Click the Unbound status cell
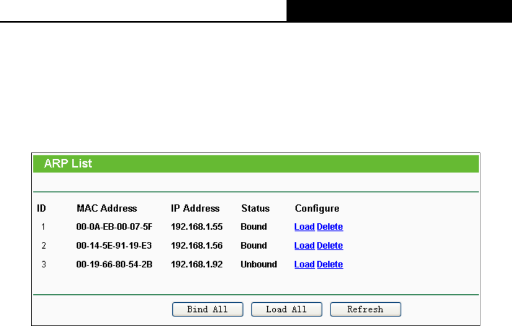The image size is (512, 326). pos(259,264)
